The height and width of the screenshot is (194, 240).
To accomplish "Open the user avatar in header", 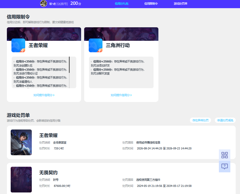I will click(44, 4).
